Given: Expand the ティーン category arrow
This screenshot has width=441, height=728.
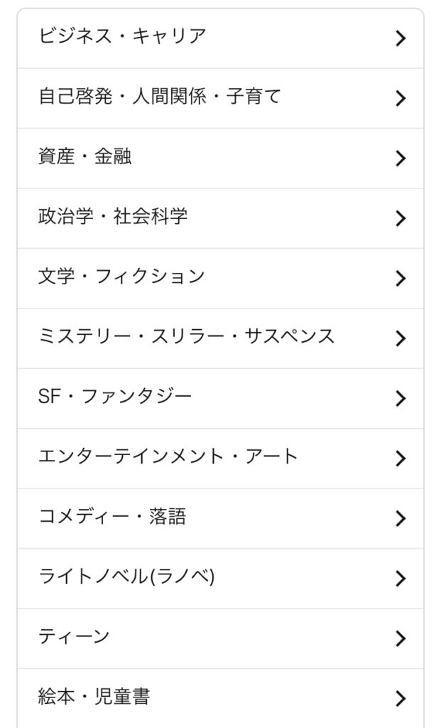Looking at the screenshot, I should [x=401, y=638].
